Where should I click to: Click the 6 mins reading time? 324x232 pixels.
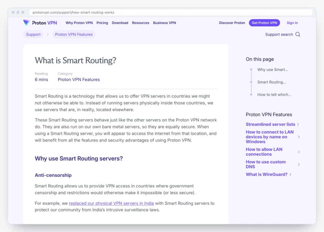pos(41,80)
